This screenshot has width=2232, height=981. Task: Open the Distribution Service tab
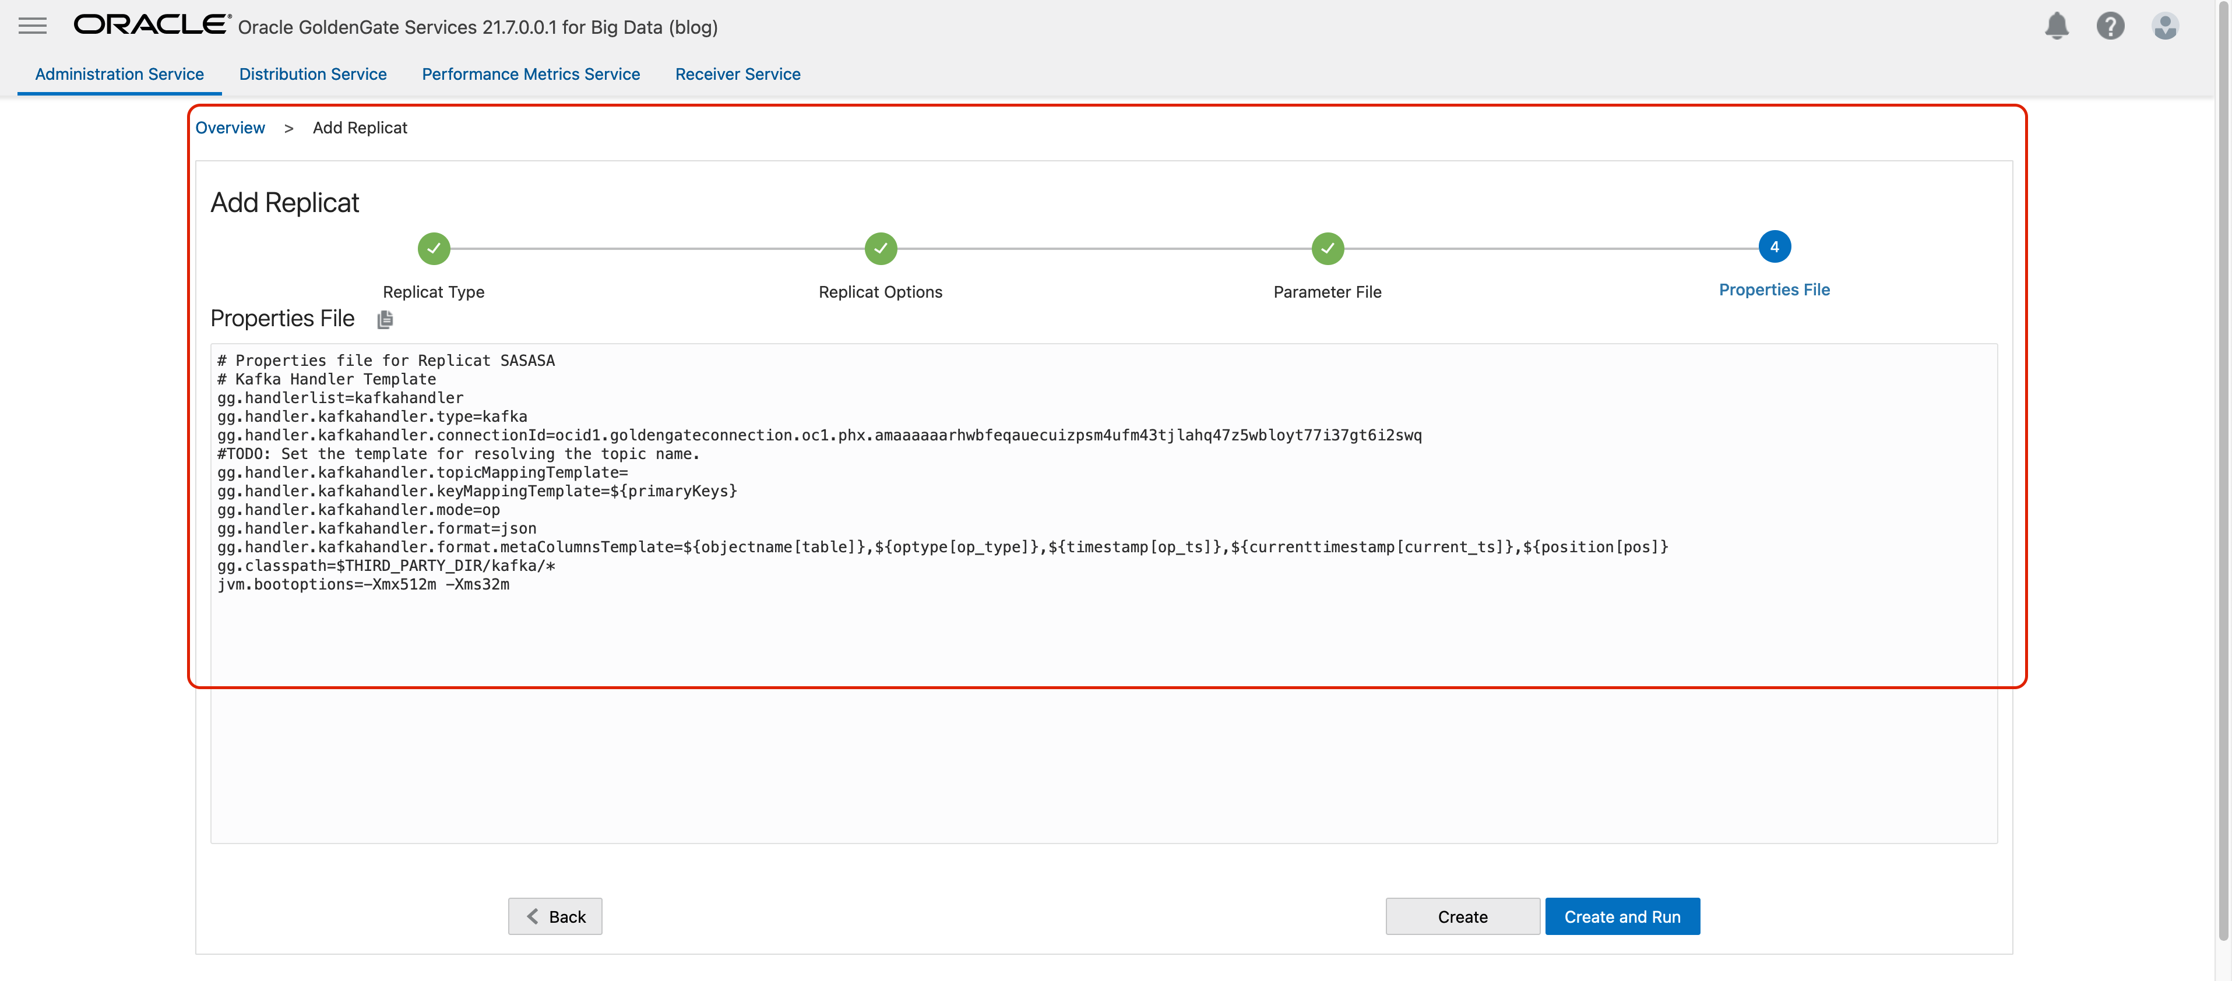(313, 75)
